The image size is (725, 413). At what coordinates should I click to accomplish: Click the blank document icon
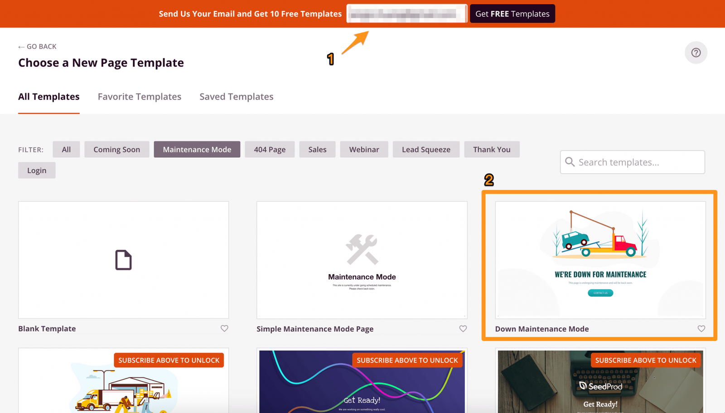tap(123, 260)
